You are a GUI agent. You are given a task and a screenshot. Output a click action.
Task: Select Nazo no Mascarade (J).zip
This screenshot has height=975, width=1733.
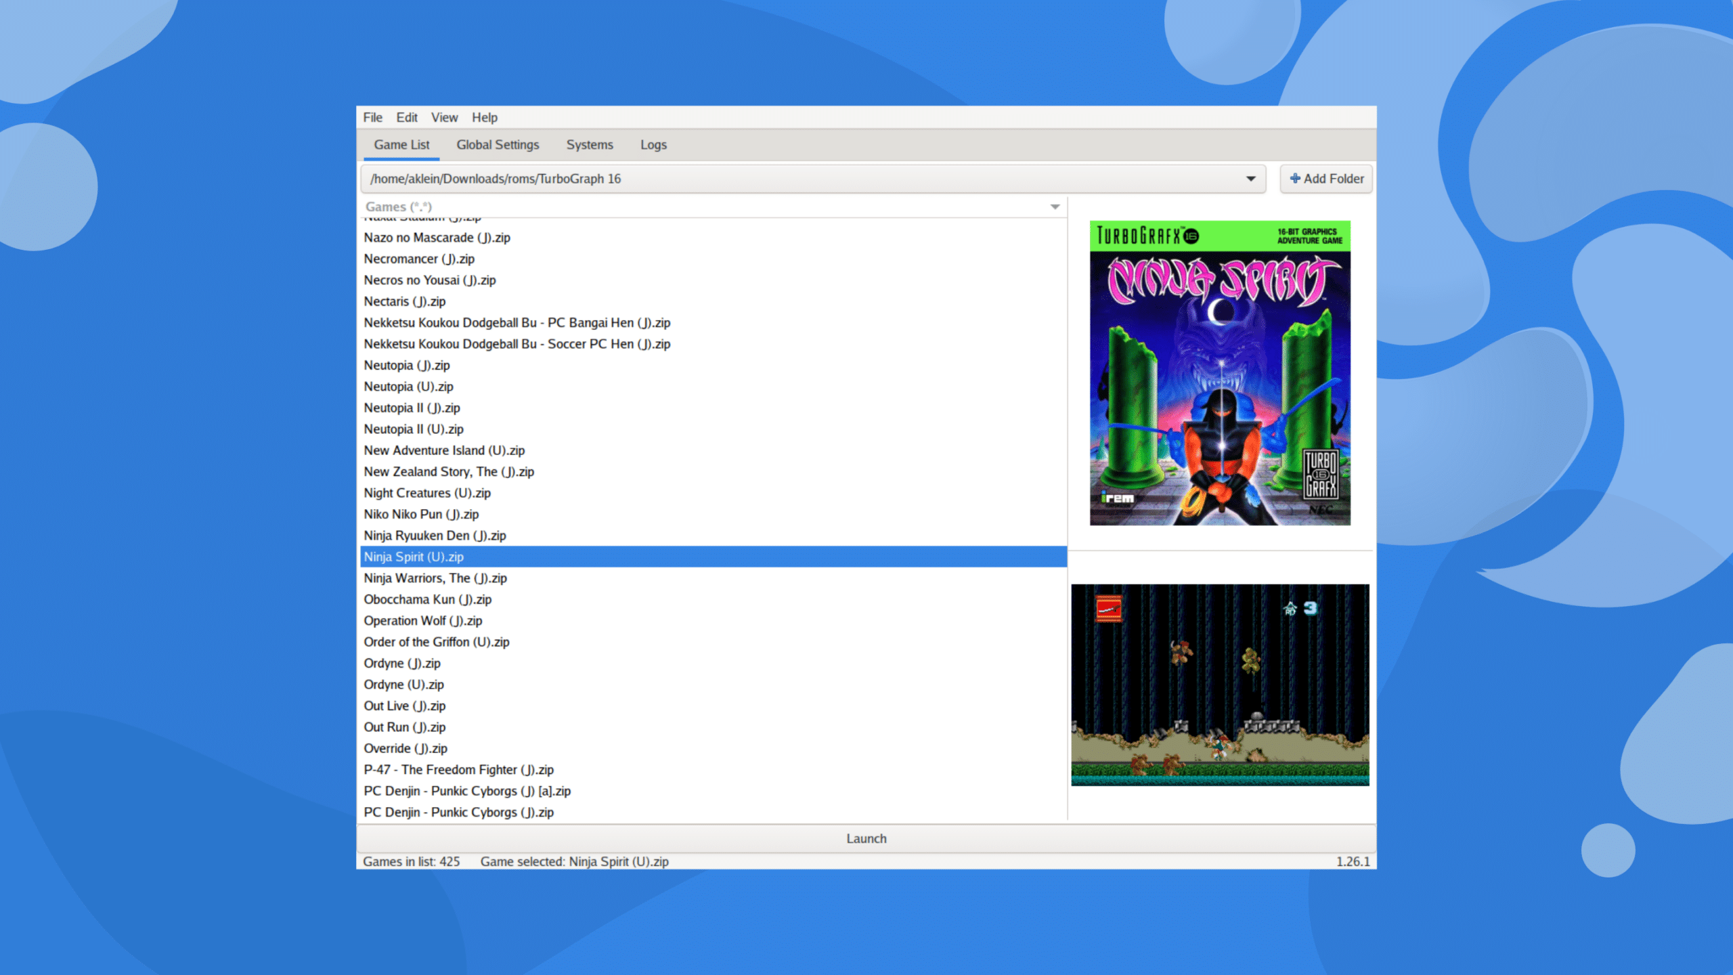point(714,238)
